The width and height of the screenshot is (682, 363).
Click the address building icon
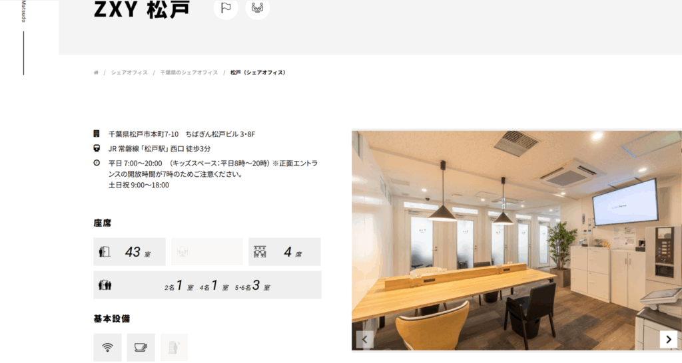click(x=97, y=134)
